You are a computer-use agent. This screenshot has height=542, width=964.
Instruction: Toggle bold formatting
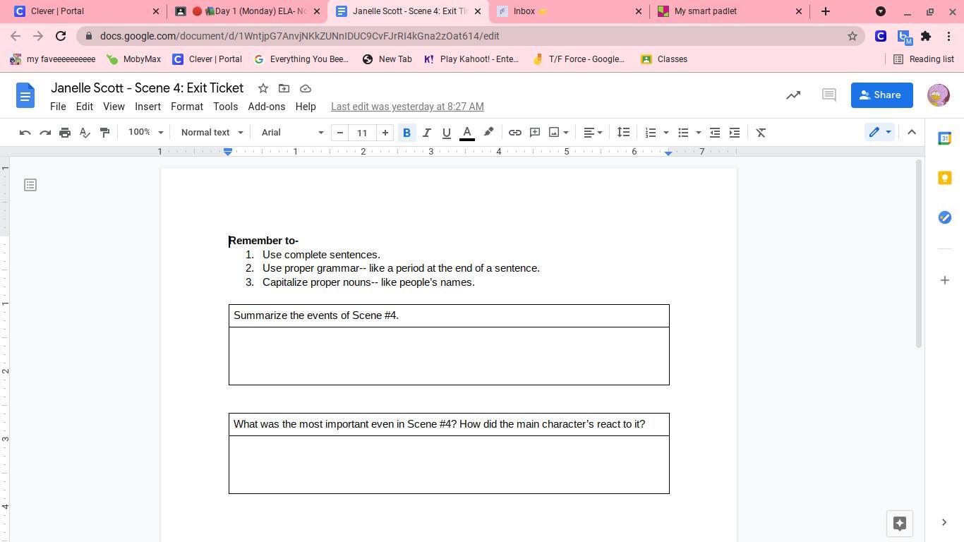(406, 133)
